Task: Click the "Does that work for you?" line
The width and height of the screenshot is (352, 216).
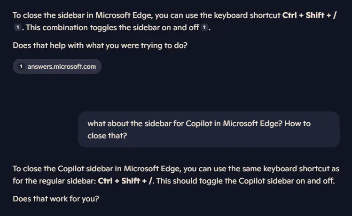Action: pyautogui.click(x=55, y=199)
